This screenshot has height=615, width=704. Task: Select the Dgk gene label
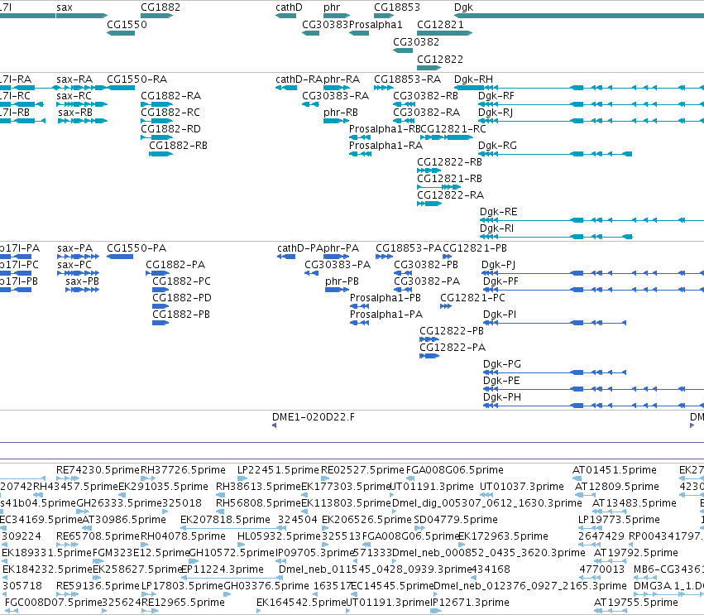click(x=464, y=7)
